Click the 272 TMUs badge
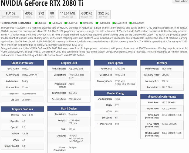 pos(41,15)
